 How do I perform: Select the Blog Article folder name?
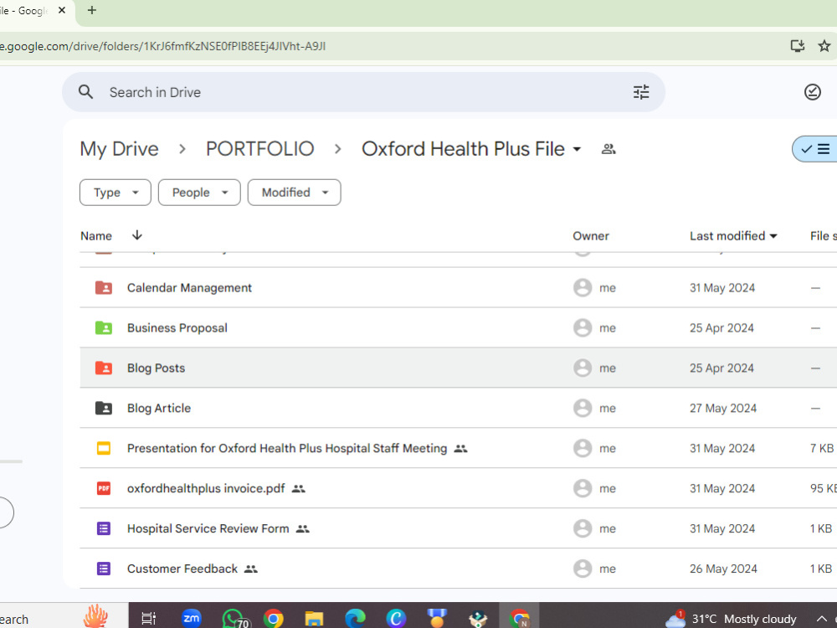(159, 408)
